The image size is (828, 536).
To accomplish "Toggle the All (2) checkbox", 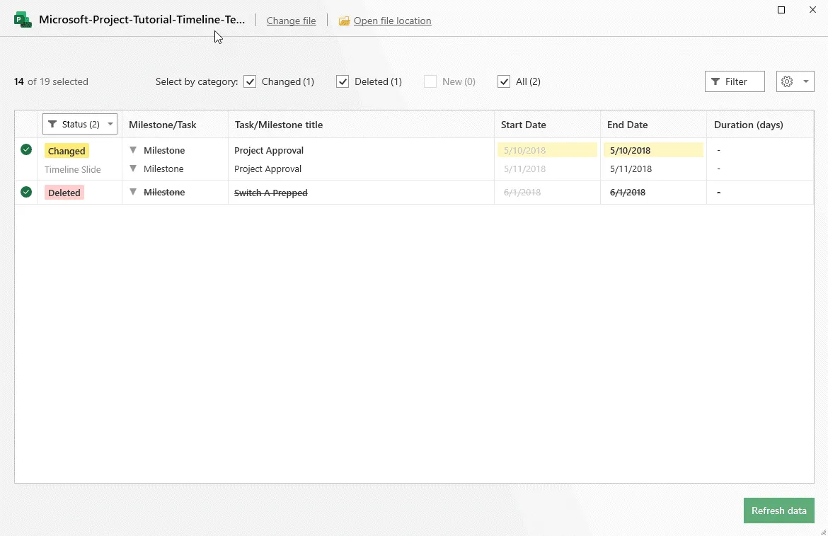I will point(504,81).
